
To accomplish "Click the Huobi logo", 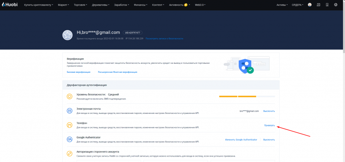I will (10, 5).
